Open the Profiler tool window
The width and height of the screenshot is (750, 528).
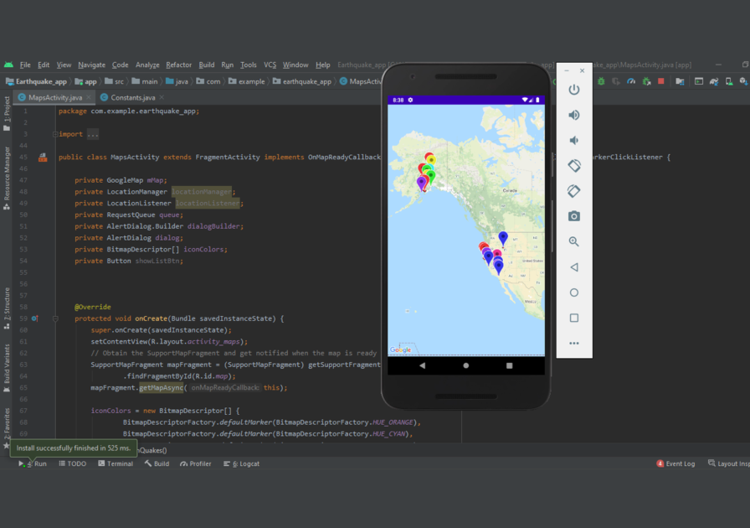[x=196, y=463]
